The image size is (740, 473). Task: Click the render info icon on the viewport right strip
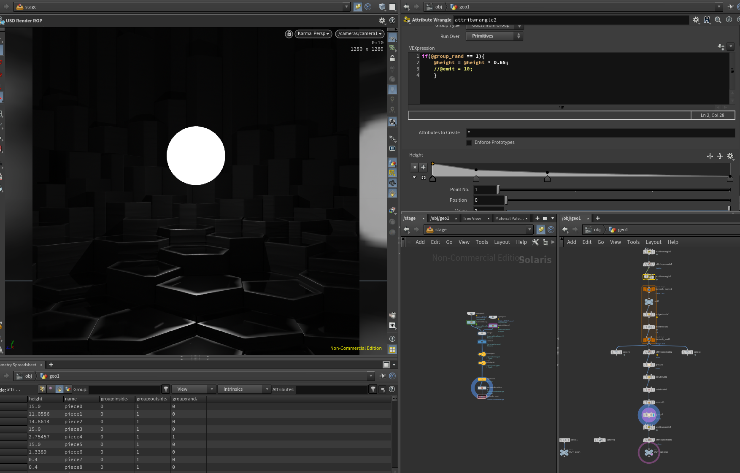pyautogui.click(x=392, y=339)
